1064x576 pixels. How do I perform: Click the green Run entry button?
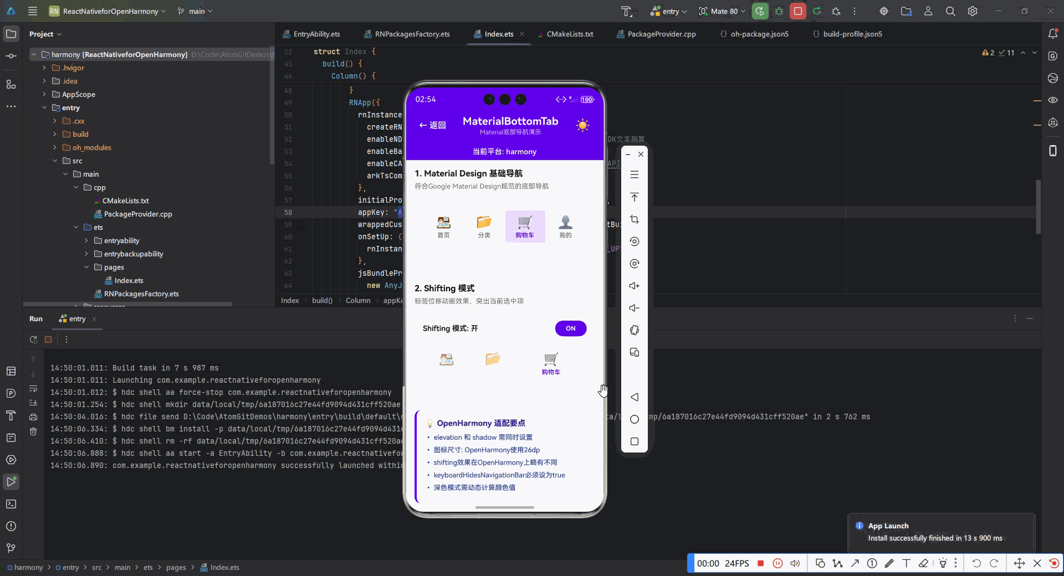[x=760, y=11]
